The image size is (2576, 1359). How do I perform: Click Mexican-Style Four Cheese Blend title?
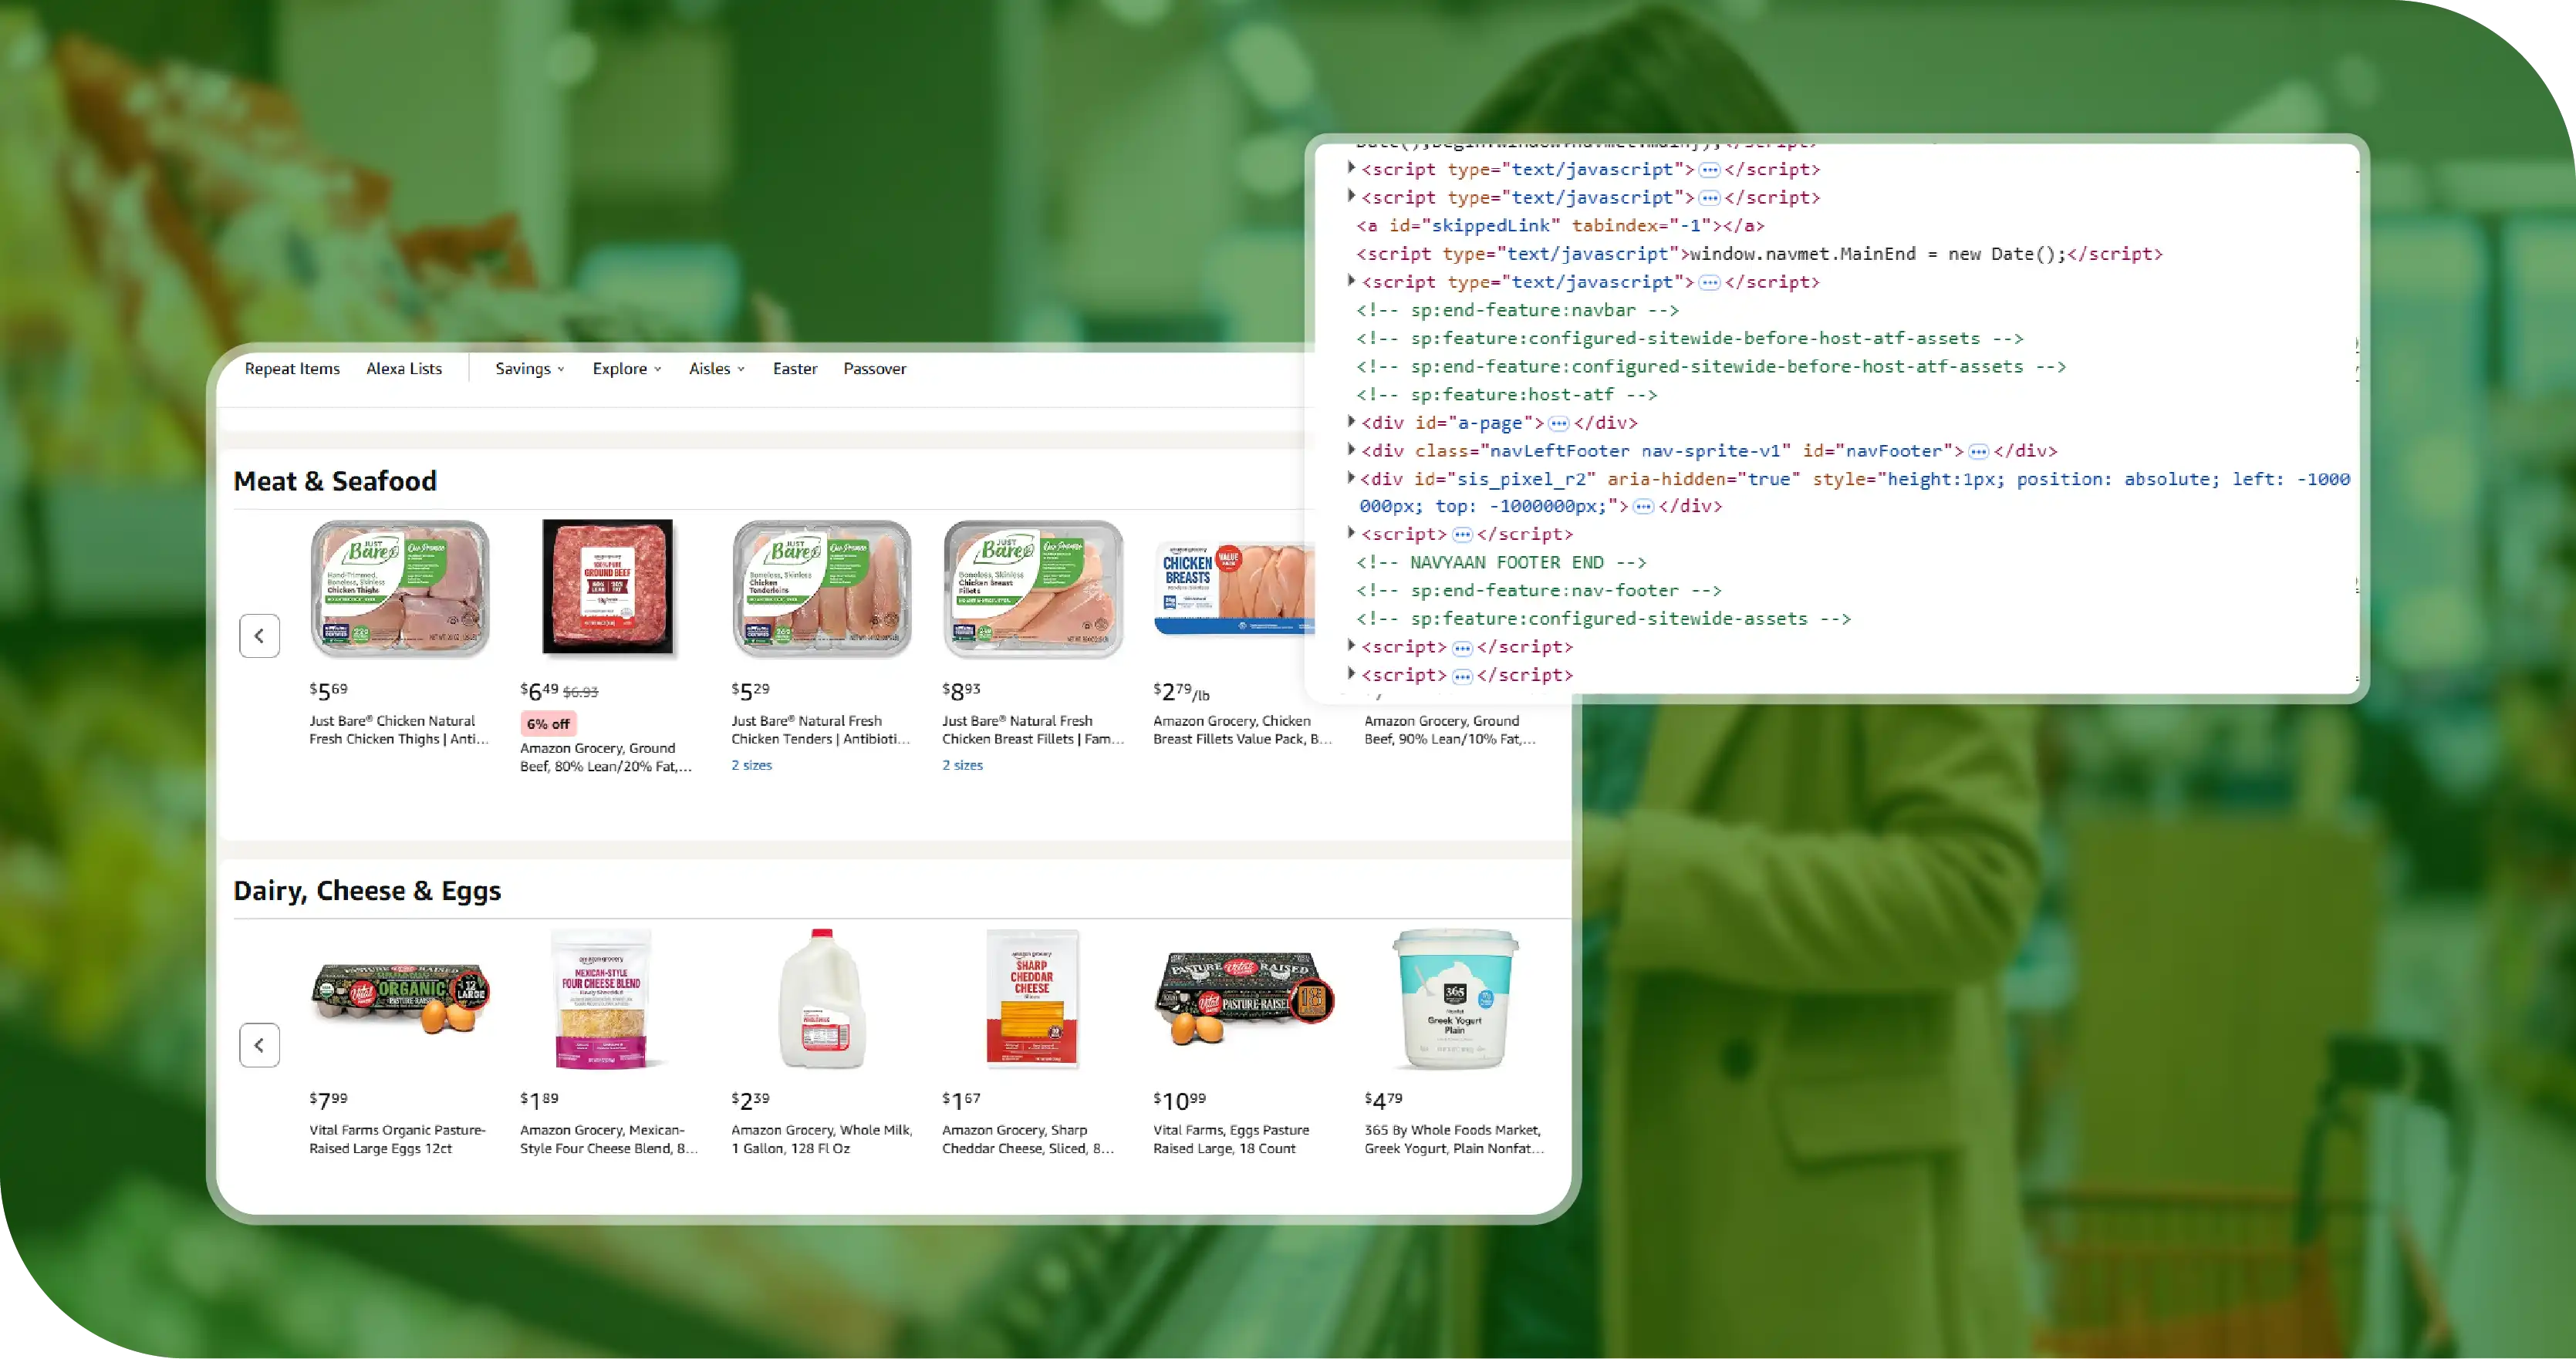click(609, 1139)
